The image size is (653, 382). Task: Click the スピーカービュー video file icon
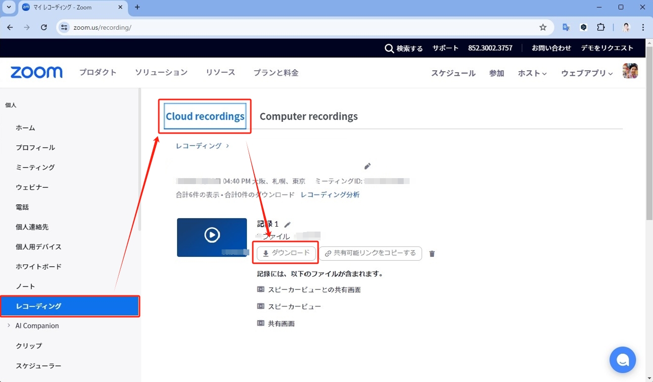tap(261, 306)
